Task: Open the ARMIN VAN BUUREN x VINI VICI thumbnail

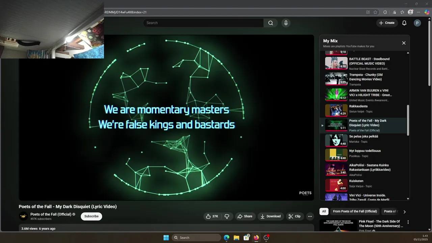Action: point(336,95)
